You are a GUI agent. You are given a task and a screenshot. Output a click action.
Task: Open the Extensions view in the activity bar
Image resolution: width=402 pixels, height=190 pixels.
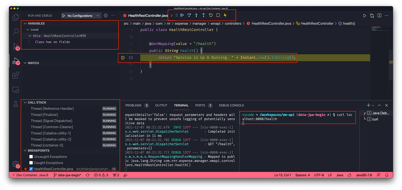click(16, 75)
